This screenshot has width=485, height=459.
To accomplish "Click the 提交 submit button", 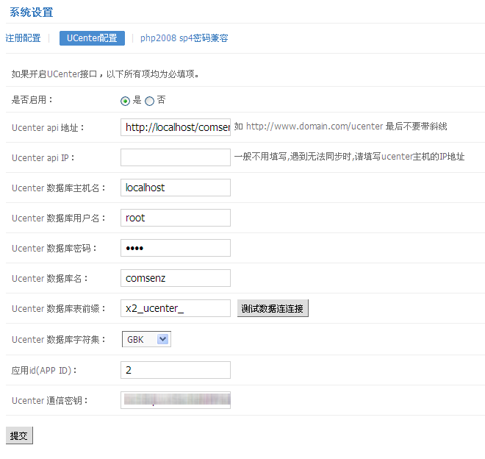I will pos(19,435).
